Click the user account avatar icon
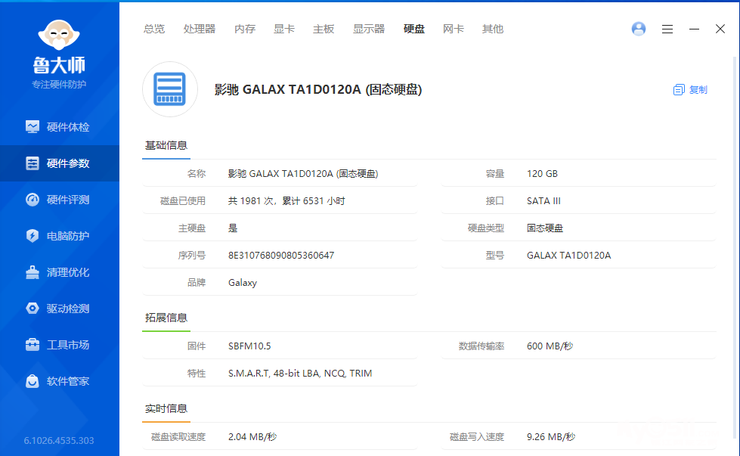 (x=639, y=29)
